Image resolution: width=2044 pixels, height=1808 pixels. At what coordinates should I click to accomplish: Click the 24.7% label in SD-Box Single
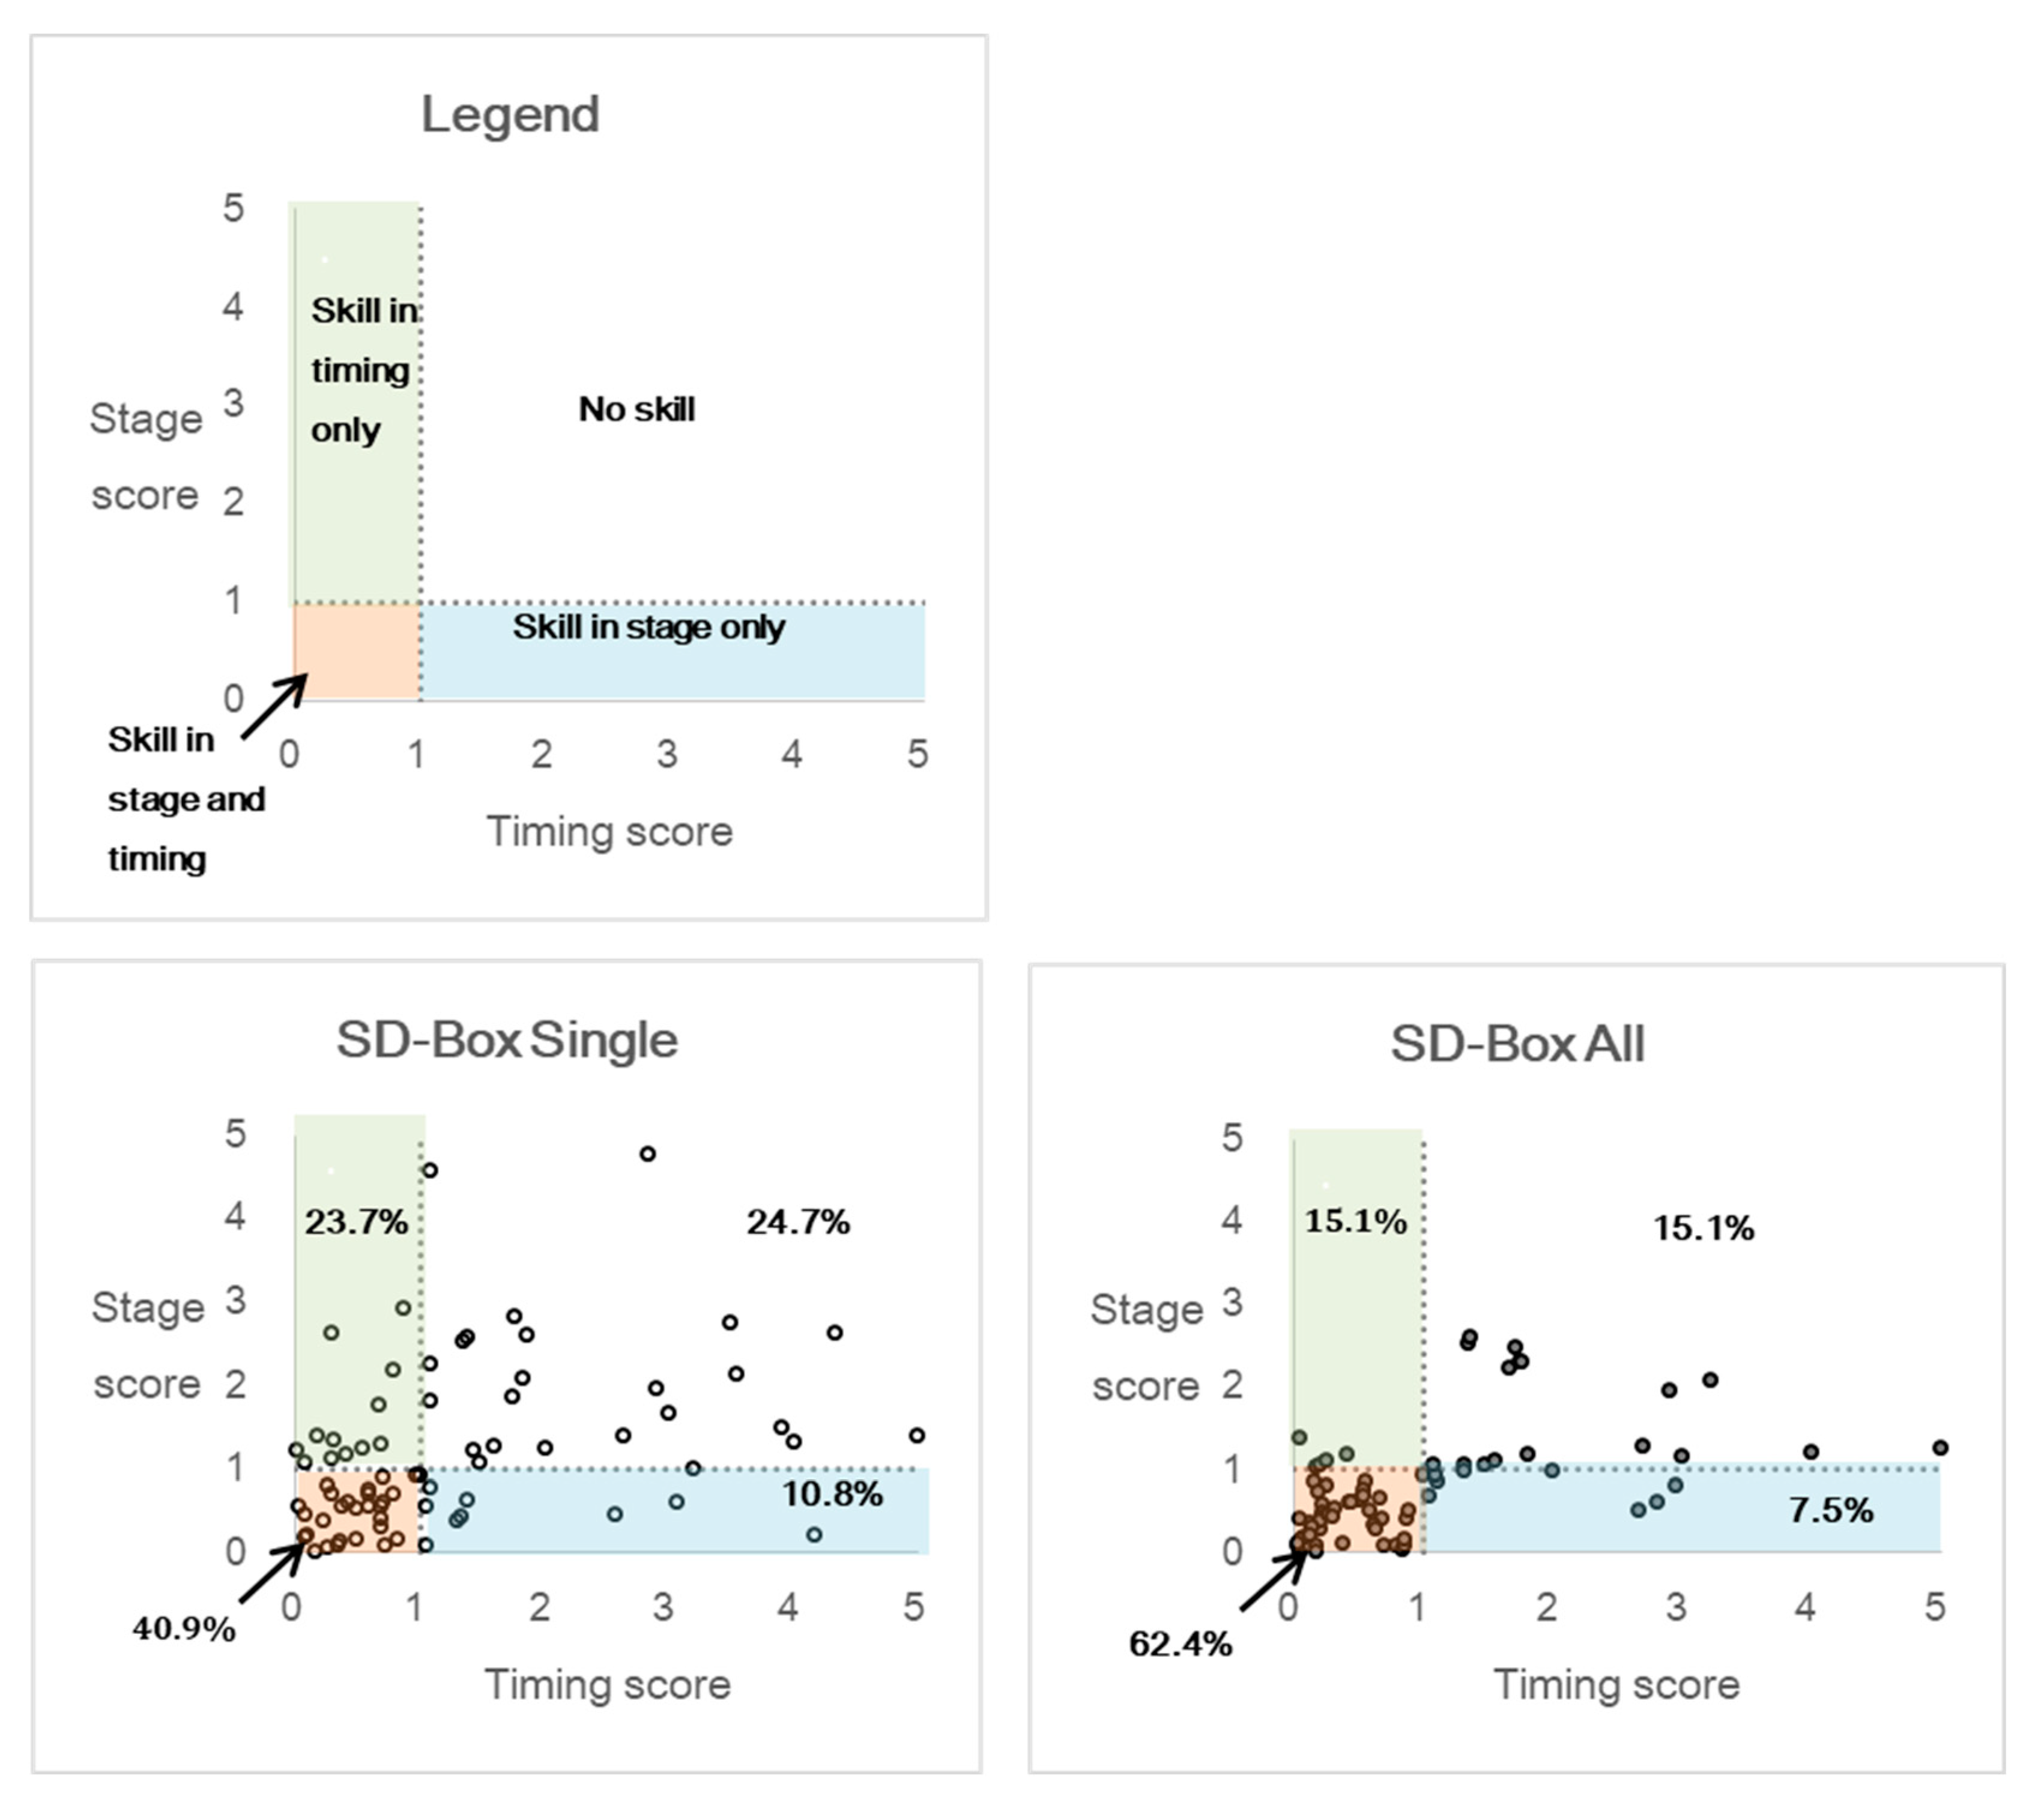[x=798, y=1222]
